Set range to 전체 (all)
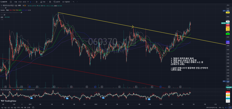232x109 pixels. coord(28,108)
